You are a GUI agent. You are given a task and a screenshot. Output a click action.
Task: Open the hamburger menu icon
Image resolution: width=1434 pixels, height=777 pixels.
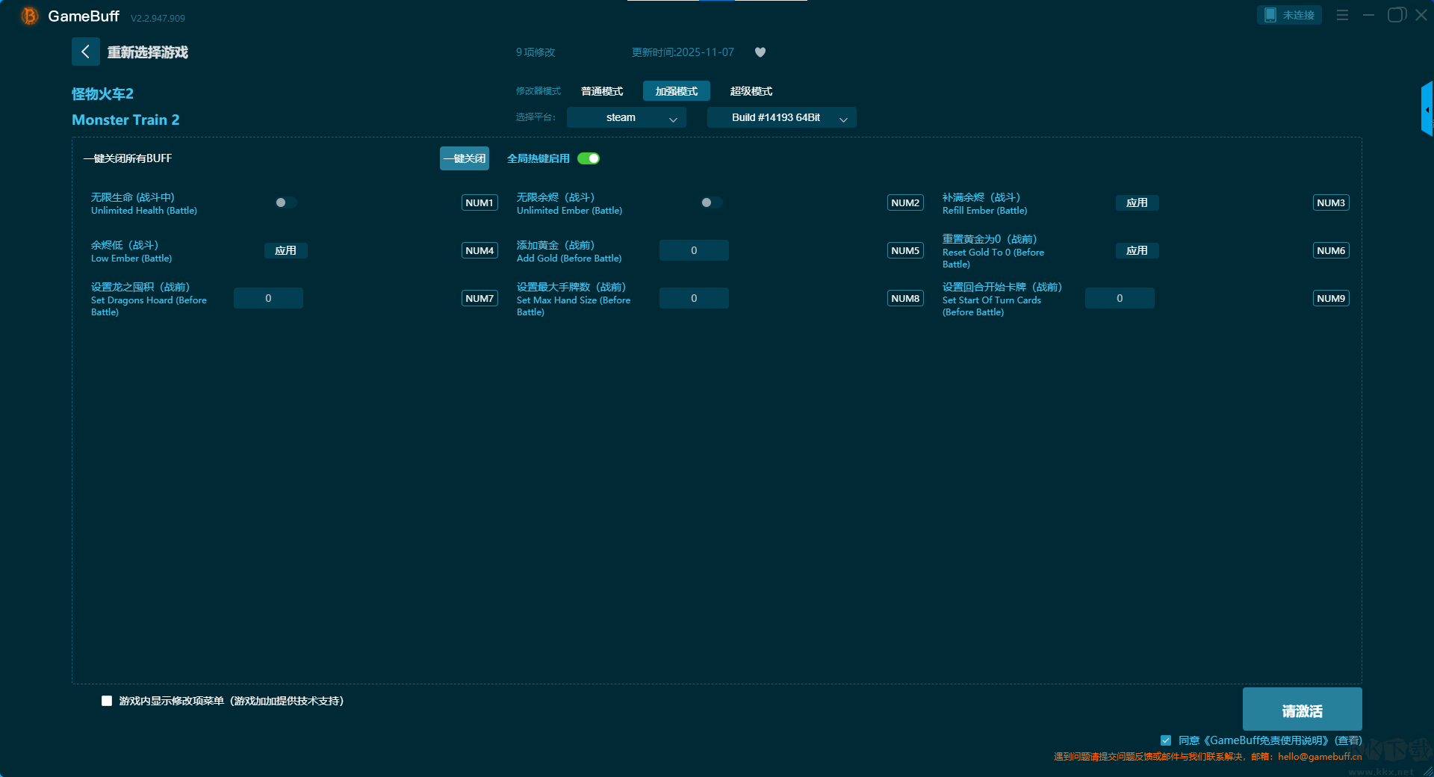(x=1342, y=15)
